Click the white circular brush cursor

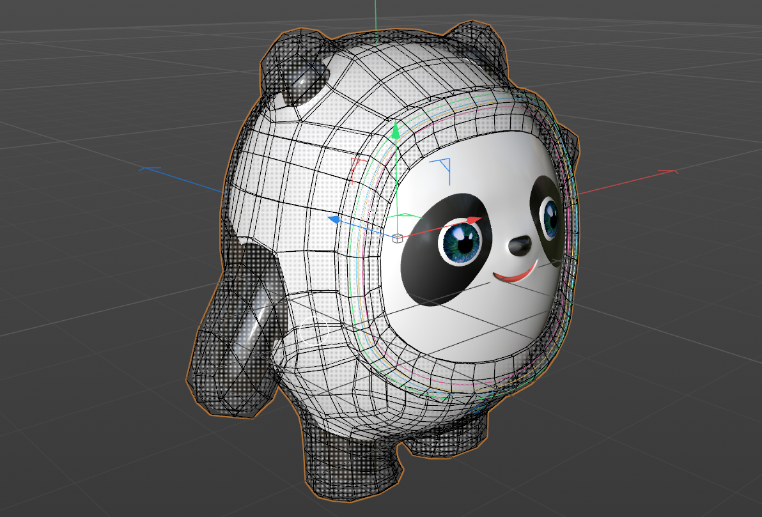(x=314, y=330)
